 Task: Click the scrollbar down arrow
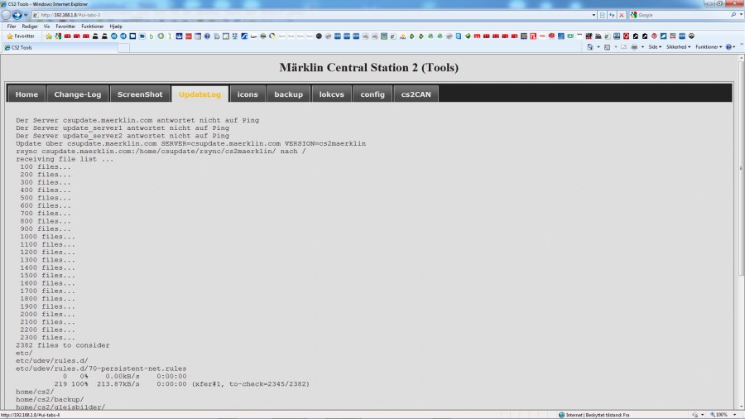click(741, 407)
